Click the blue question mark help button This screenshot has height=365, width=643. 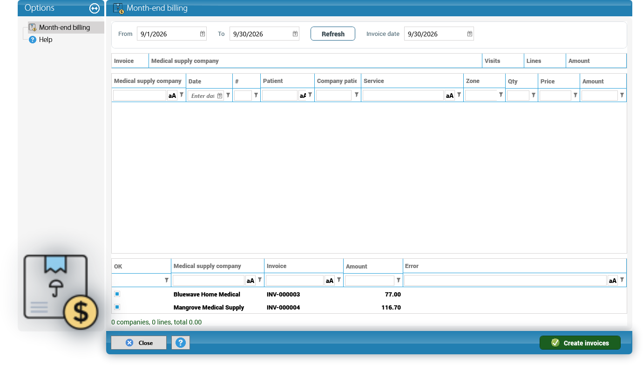tap(181, 343)
